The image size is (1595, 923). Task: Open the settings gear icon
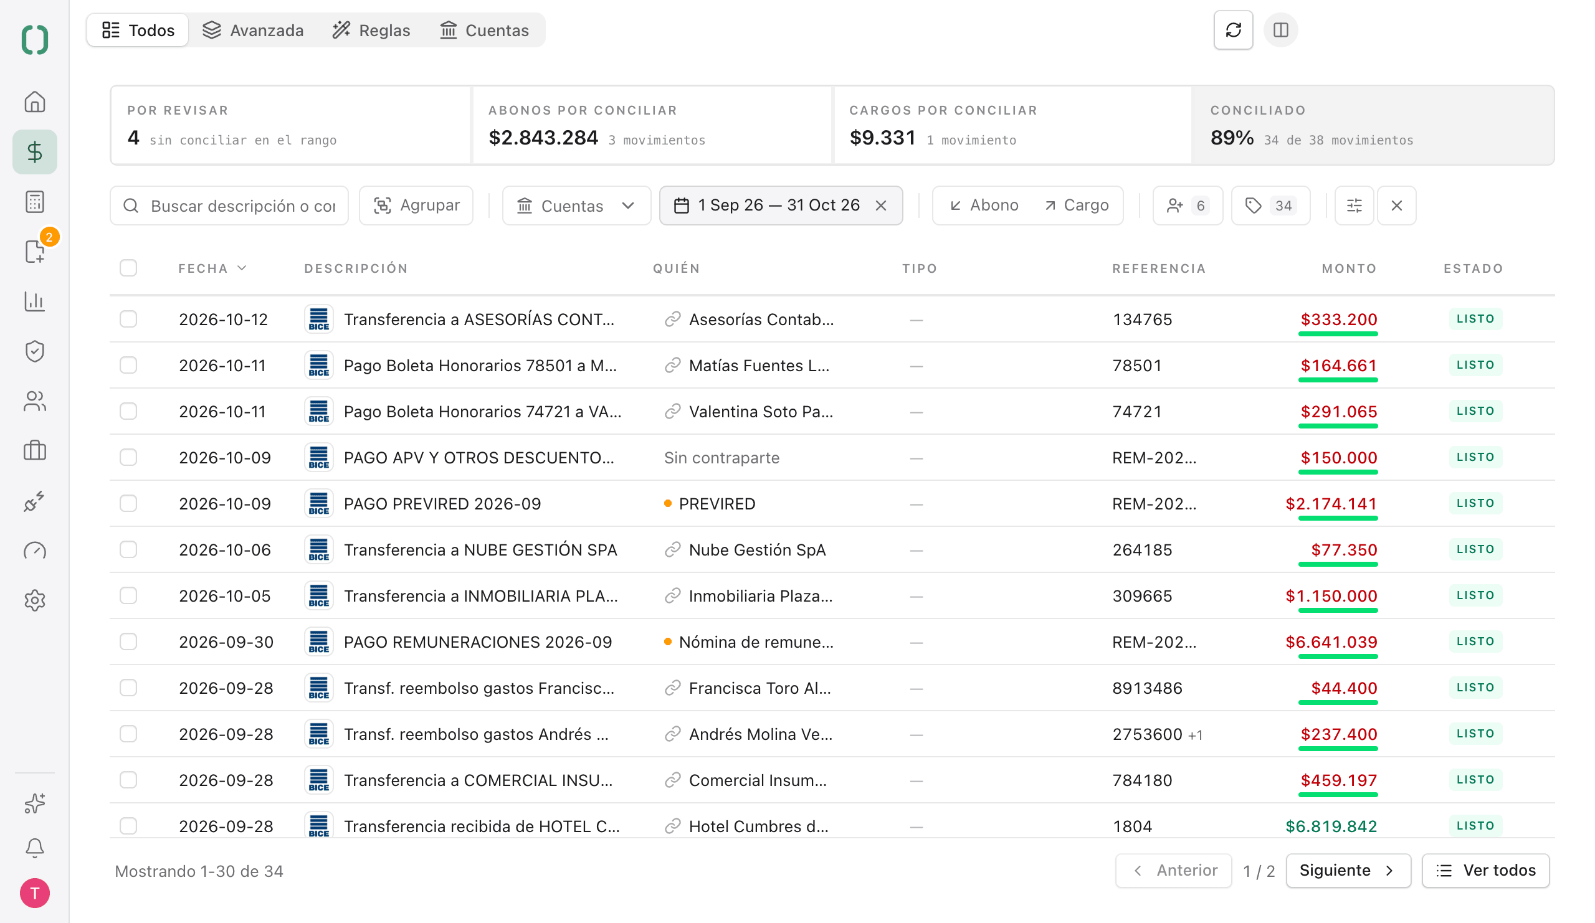35,600
